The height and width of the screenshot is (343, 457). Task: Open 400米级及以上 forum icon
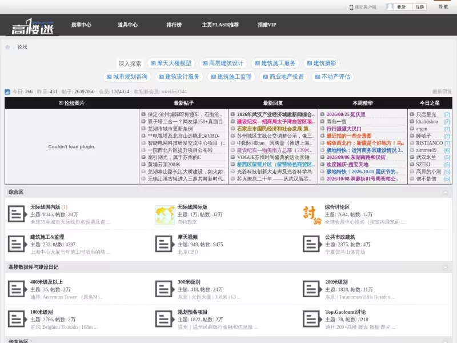point(17,289)
